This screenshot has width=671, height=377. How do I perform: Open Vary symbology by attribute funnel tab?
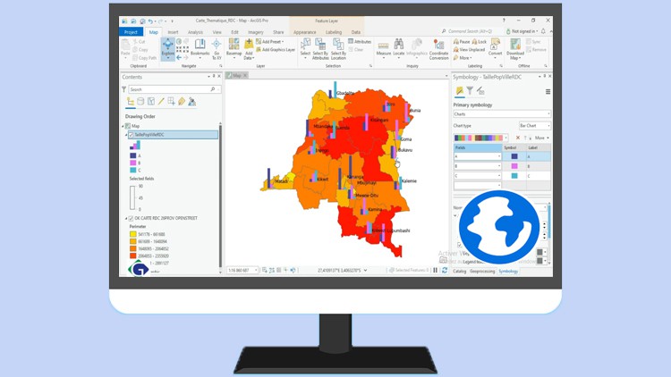(x=470, y=90)
